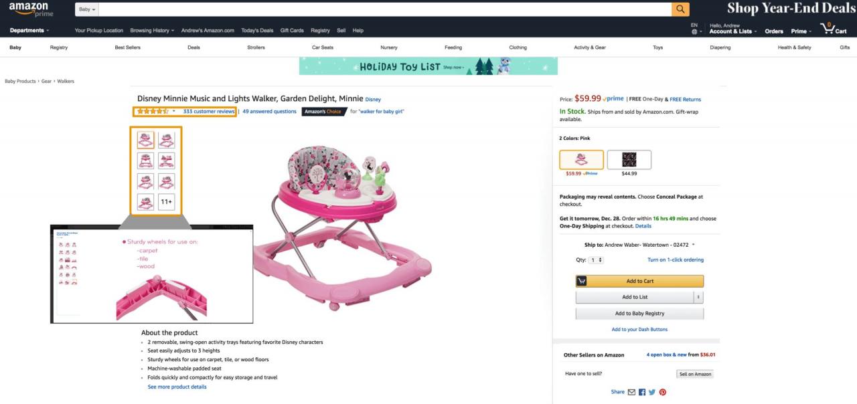Select the dark color option at $44.99

pos(629,160)
